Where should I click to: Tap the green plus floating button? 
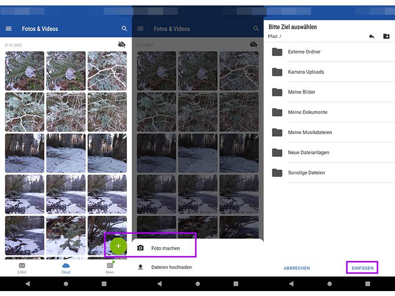pyautogui.click(x=118, y=246)
